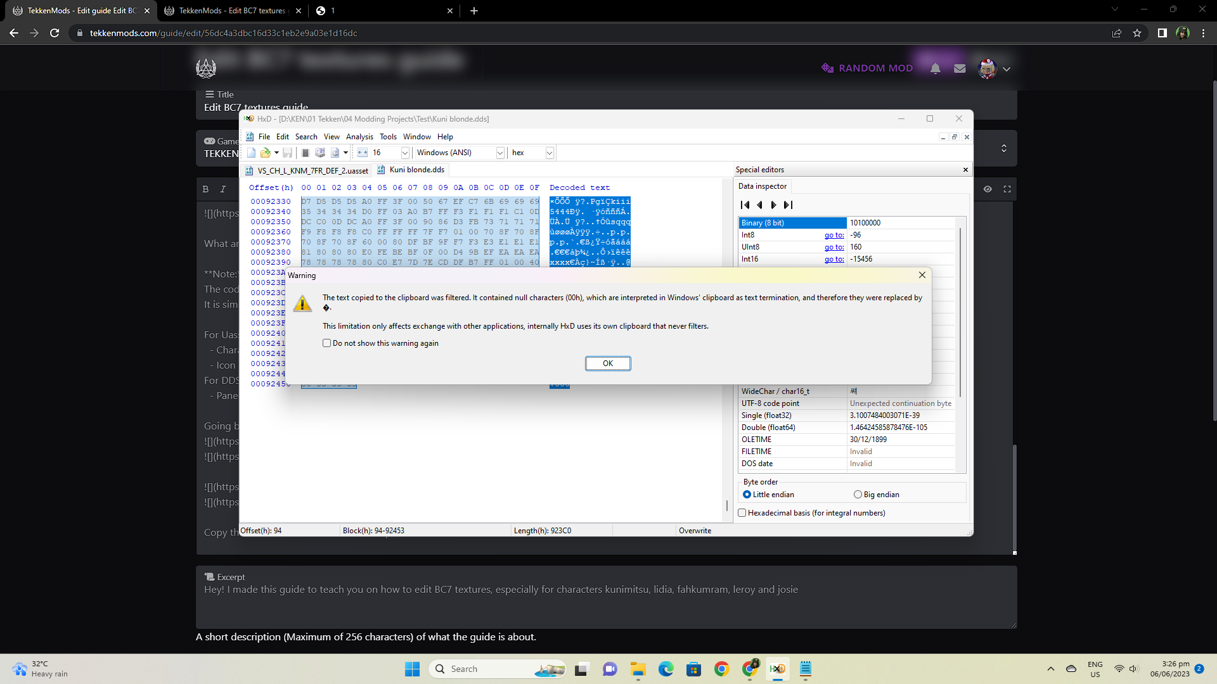Image resolution: width=1217 pixels, height=684 pixels.
Task: Open the bytes per row '16' dropdown
Action: [405, 153]
